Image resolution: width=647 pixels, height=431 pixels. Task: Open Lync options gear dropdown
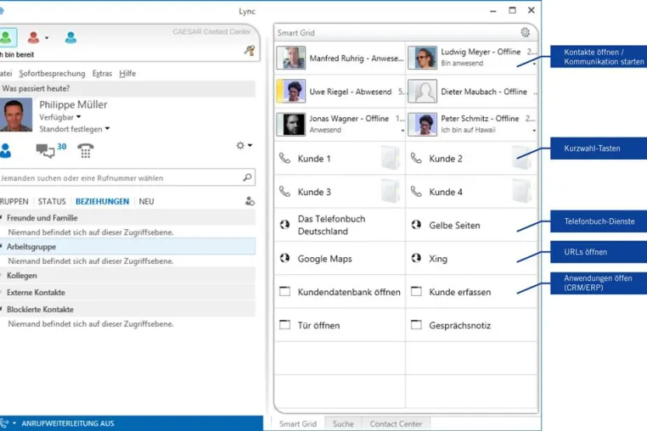(244, 145)
